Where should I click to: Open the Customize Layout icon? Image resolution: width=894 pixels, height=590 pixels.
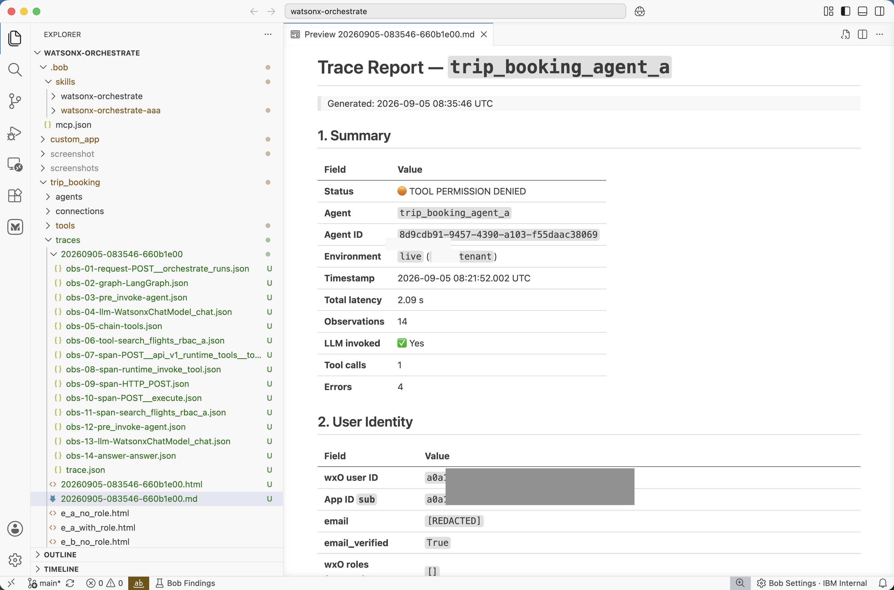tap(828, 11)
